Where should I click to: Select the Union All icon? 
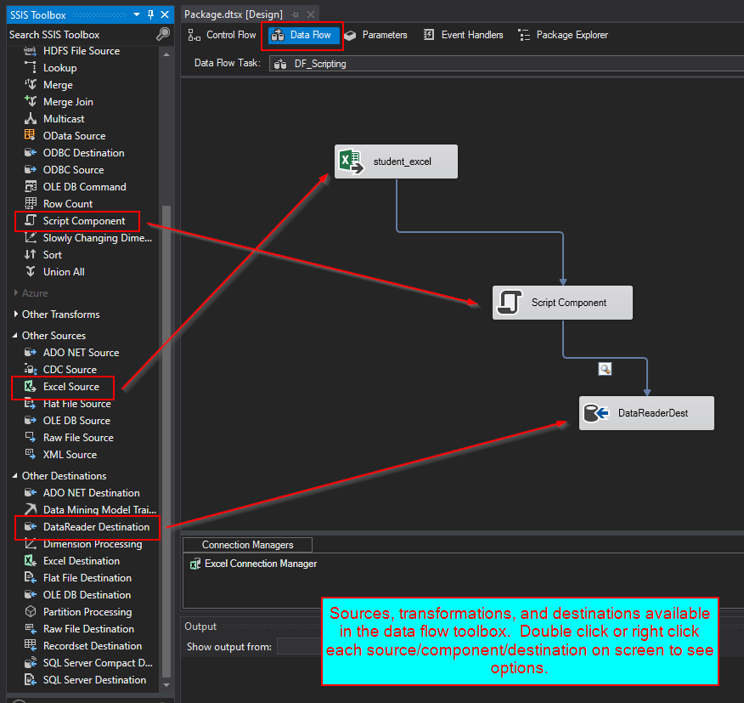click(31, 272)
